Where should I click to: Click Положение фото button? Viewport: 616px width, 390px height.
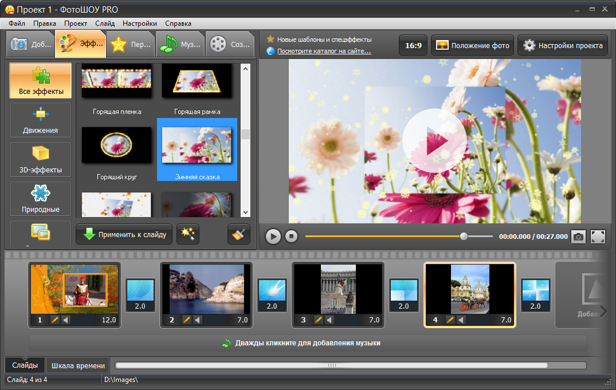tap(473, 46)
